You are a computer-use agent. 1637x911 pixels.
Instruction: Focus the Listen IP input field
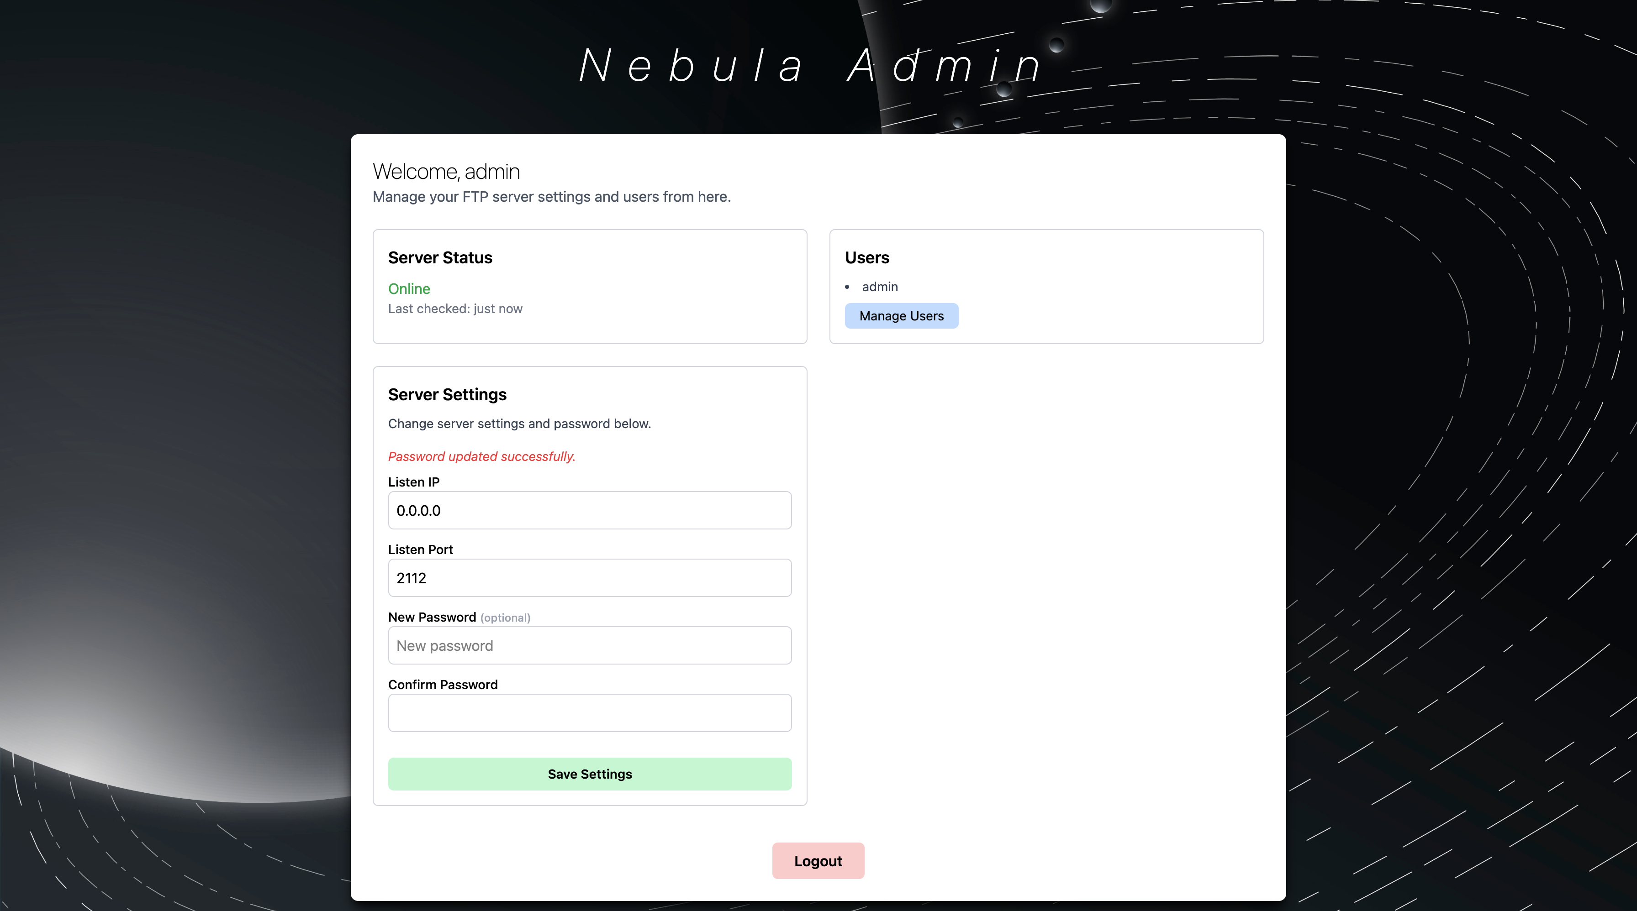point(589,510)
